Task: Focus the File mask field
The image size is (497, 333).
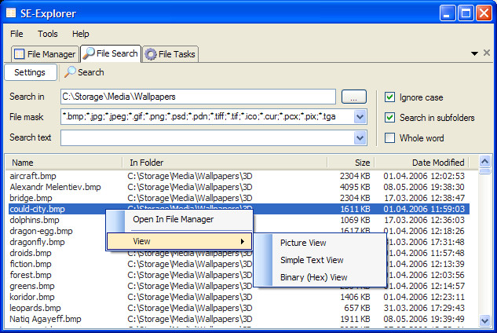Action: pos(207,117)
